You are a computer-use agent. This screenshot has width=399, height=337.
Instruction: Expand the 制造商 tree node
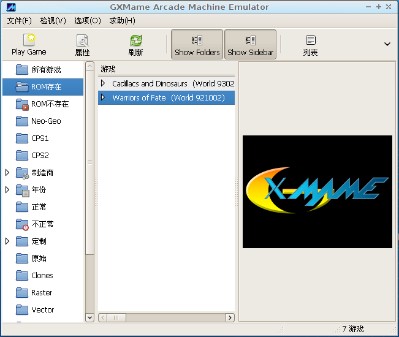click(x=7, y=173)
